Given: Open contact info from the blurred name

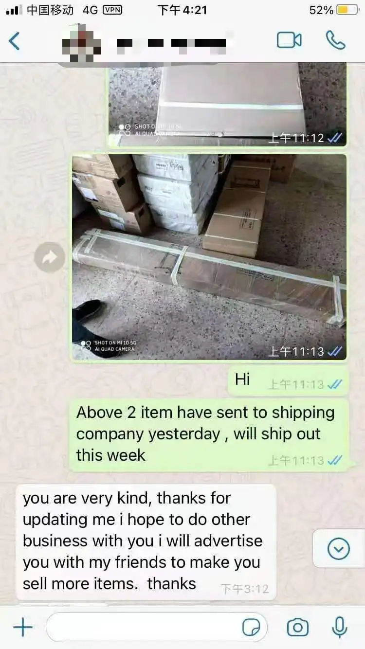Looking at the screenshot, I should 172,43.
